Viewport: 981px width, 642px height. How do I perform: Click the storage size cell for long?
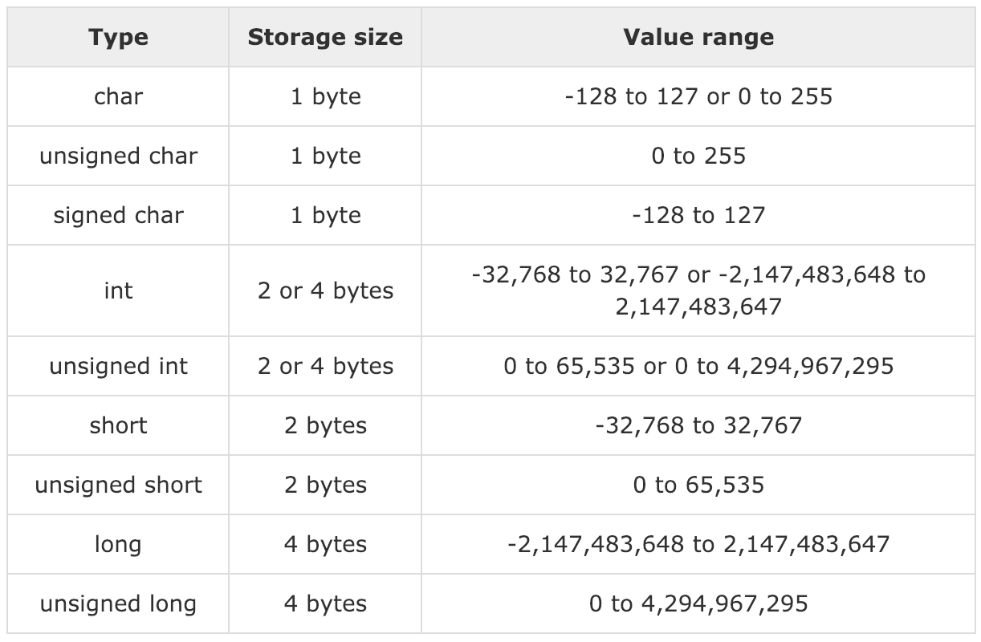(x=325, y=544)
